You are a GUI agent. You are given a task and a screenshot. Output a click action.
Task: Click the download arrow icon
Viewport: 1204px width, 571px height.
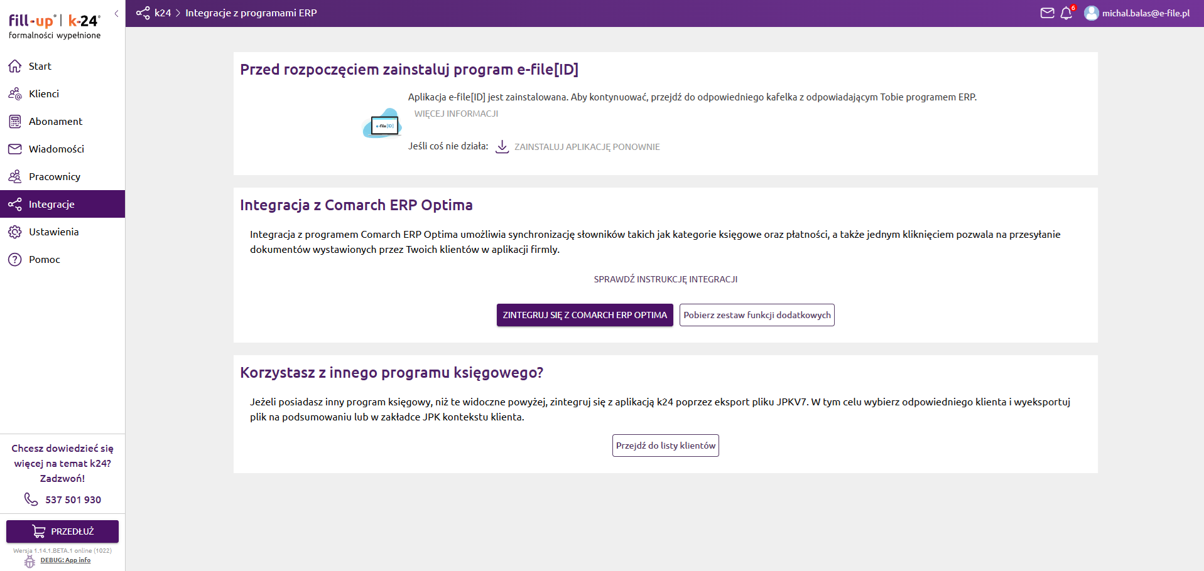point(502,146)
